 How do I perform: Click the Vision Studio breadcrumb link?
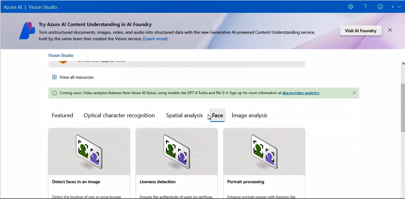[61, 55]
